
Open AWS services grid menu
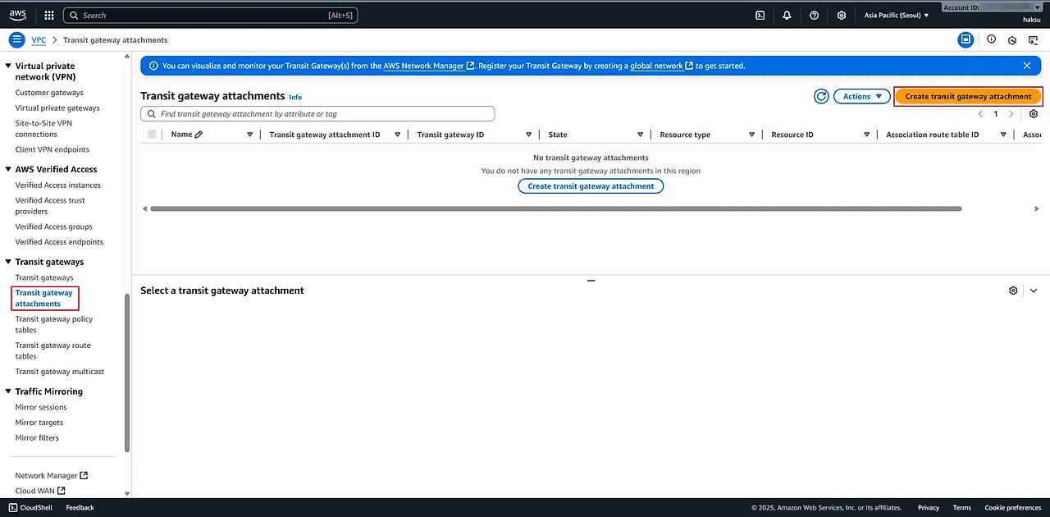point(49,15)
